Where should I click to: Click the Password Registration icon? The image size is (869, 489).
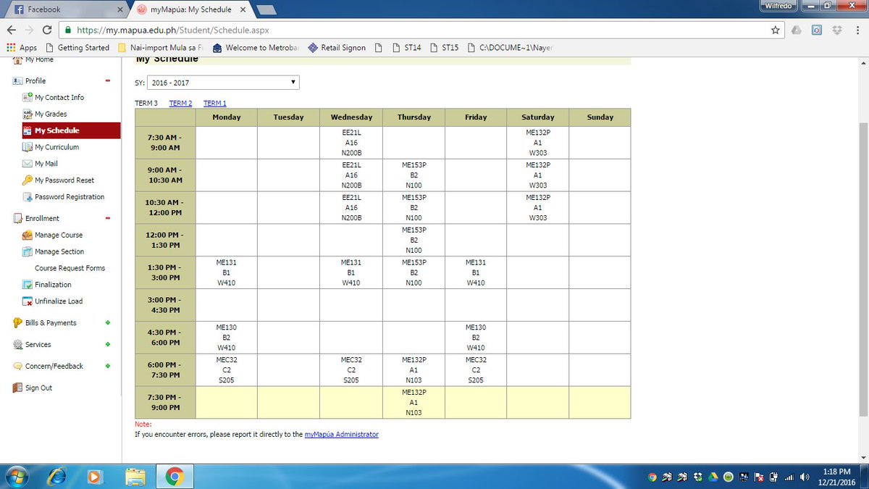(x=28, y=197)
